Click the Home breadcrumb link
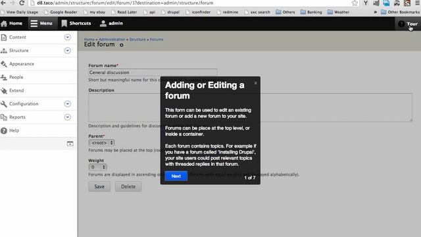 [89, 39]
